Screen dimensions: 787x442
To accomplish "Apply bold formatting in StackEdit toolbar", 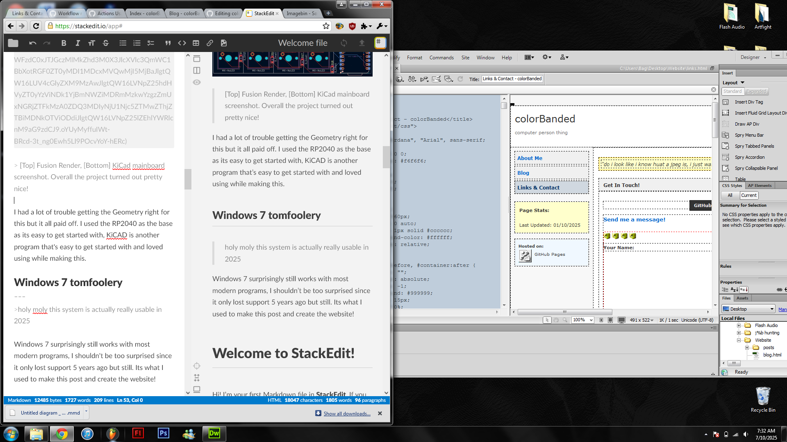I will coord(64,43).
